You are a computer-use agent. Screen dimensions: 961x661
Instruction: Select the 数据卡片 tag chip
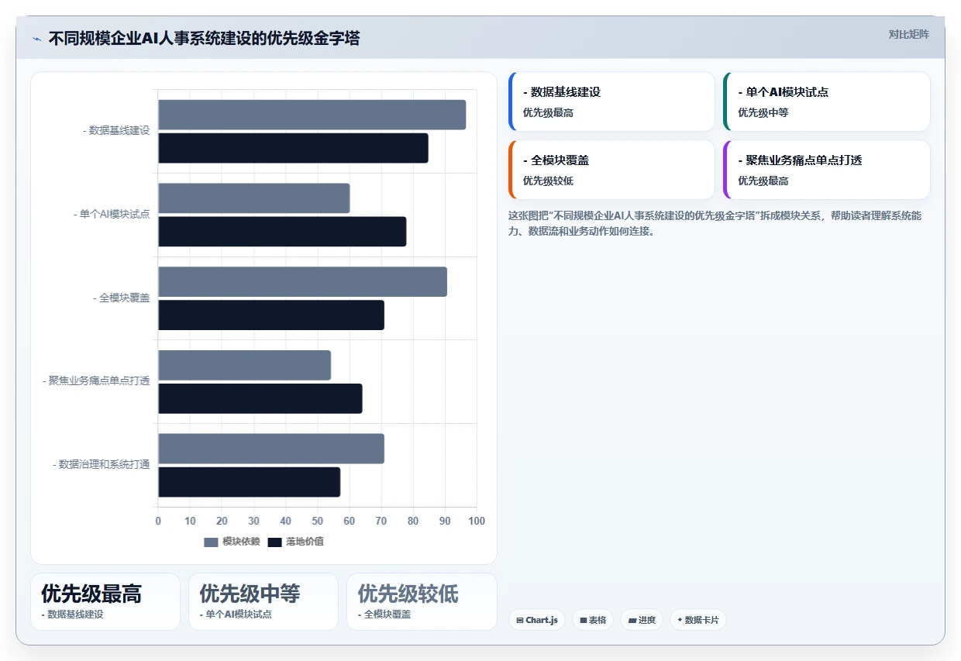pos(697,620)
